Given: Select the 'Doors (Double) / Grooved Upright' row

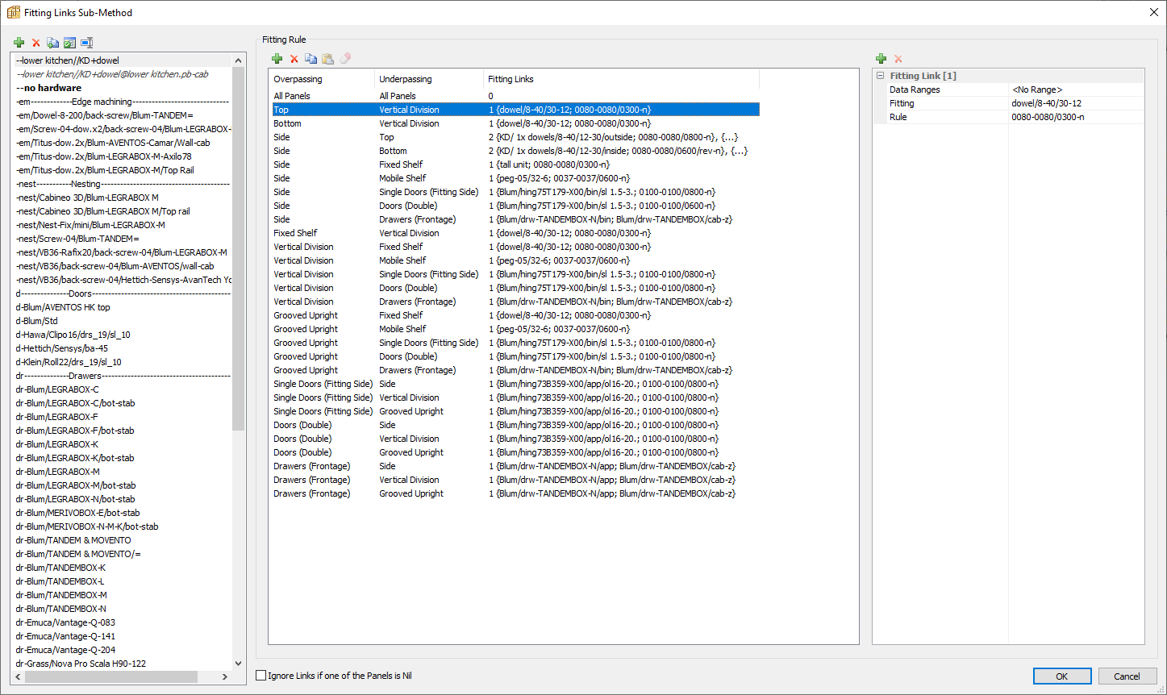Looking at the screenshot, I should tap(515, 452).
